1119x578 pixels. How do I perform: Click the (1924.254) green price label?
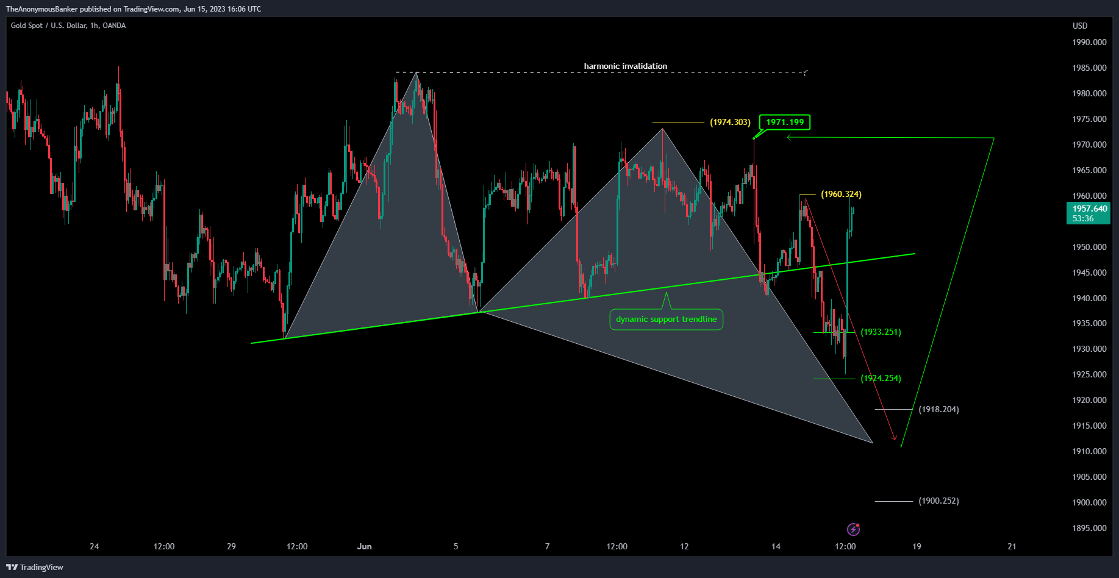click(881, 379)
